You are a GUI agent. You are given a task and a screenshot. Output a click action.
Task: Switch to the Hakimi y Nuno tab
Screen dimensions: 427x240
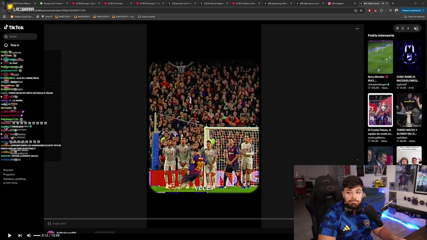click(x=245, y=3)
